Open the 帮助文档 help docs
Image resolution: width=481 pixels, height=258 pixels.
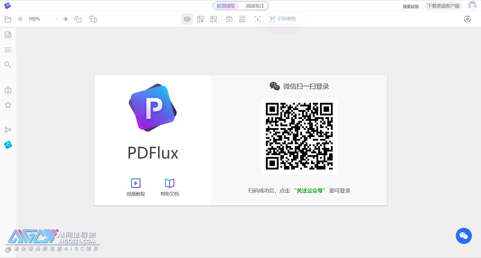[x=170, y=187]
